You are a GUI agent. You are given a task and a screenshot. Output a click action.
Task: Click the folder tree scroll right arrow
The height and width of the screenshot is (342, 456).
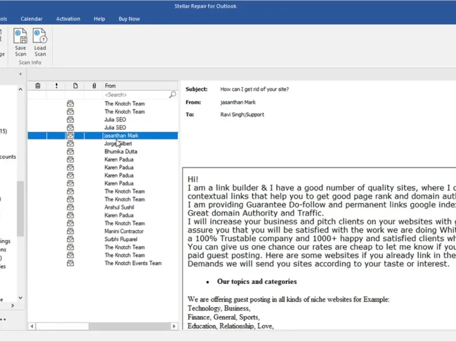13,306
